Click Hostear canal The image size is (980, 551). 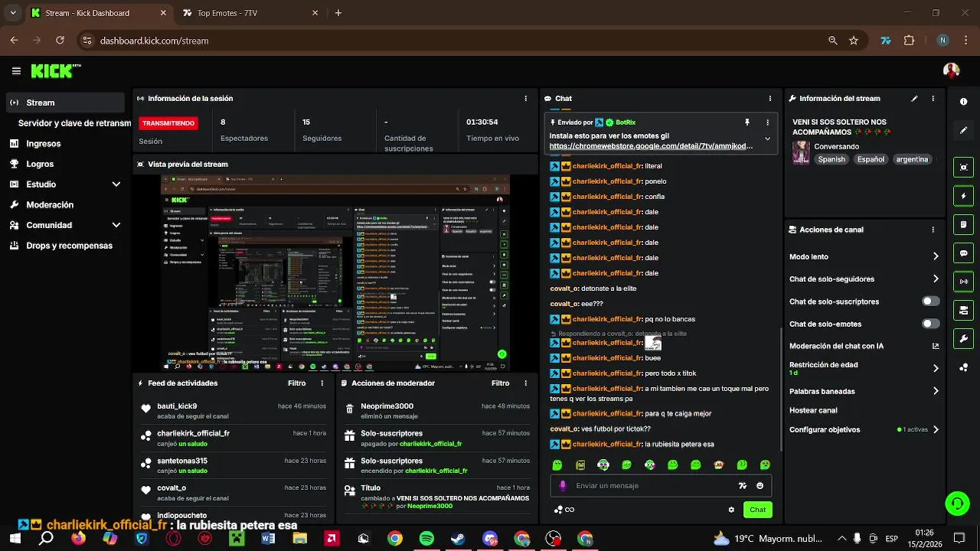click(813, 410)
